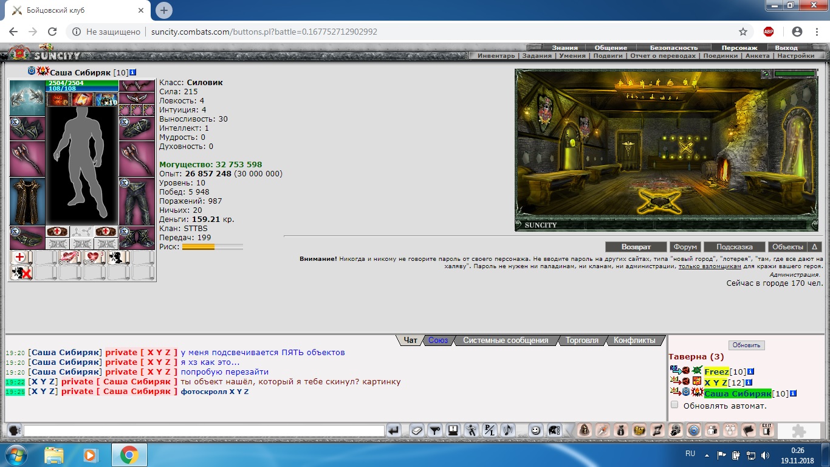The height and width of the screenshot is (467, 830).
Task: Click the green refresh icon above tavern picture
Action: (766, 74)
